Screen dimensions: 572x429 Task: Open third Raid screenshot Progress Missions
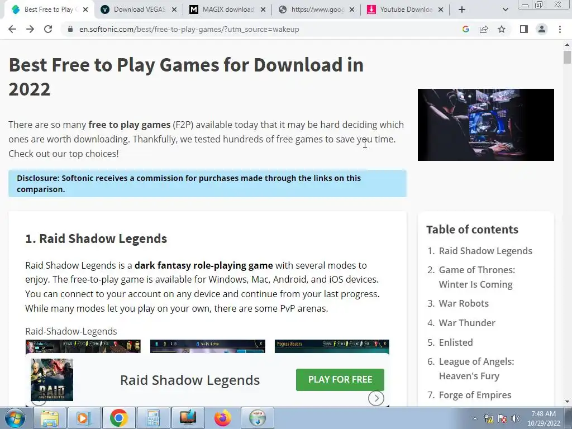332,346
